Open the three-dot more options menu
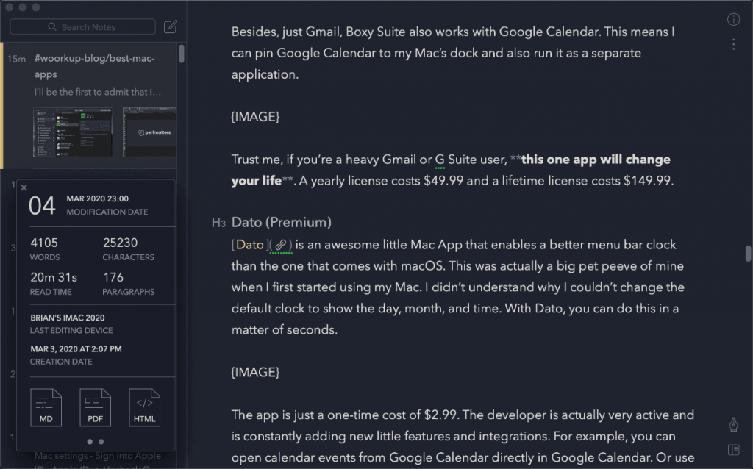This screenshot has width=753, height=469. [x=733, y=44]
